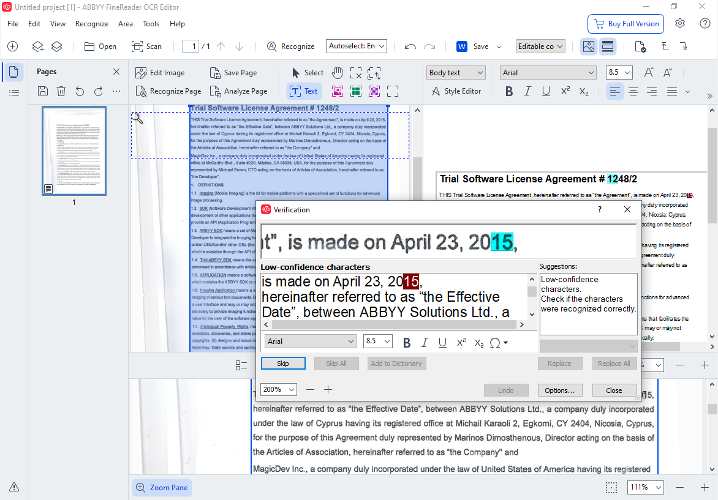718x500 pixels.
Task: Select Table area tool icon
Action: click(356, 91)
